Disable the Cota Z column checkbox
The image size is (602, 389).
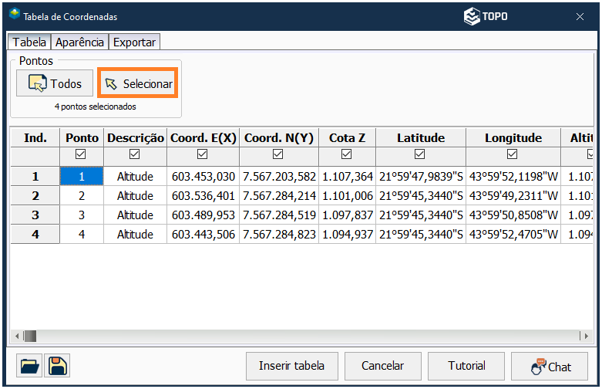click(x=347, y=155)
